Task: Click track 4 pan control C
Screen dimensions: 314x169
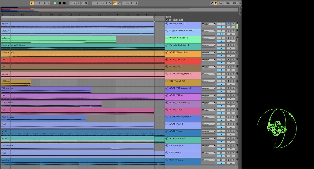Action: pos(231,48)
